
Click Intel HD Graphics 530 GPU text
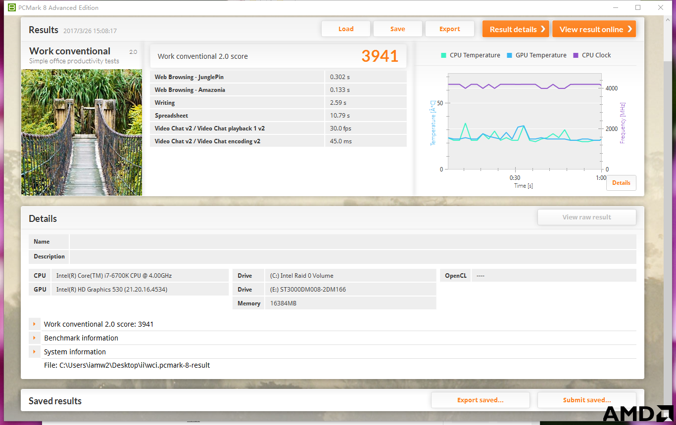(x=112, y=290)
